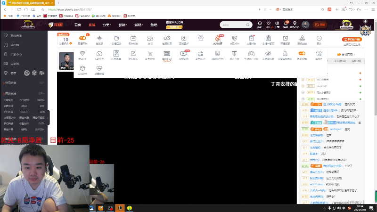This screenshot has width=377, height=212.
Task: Toggle the crossed-out eye icon
Action: coord(268,53)
